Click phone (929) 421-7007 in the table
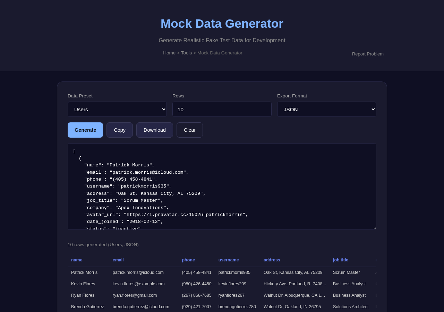This screenshot has height=312, width=444. point(197,307)
